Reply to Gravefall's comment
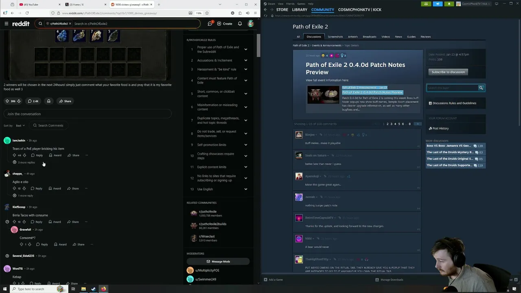The width and height of the screenshot is (521, 293). click(x=42, y=244)
